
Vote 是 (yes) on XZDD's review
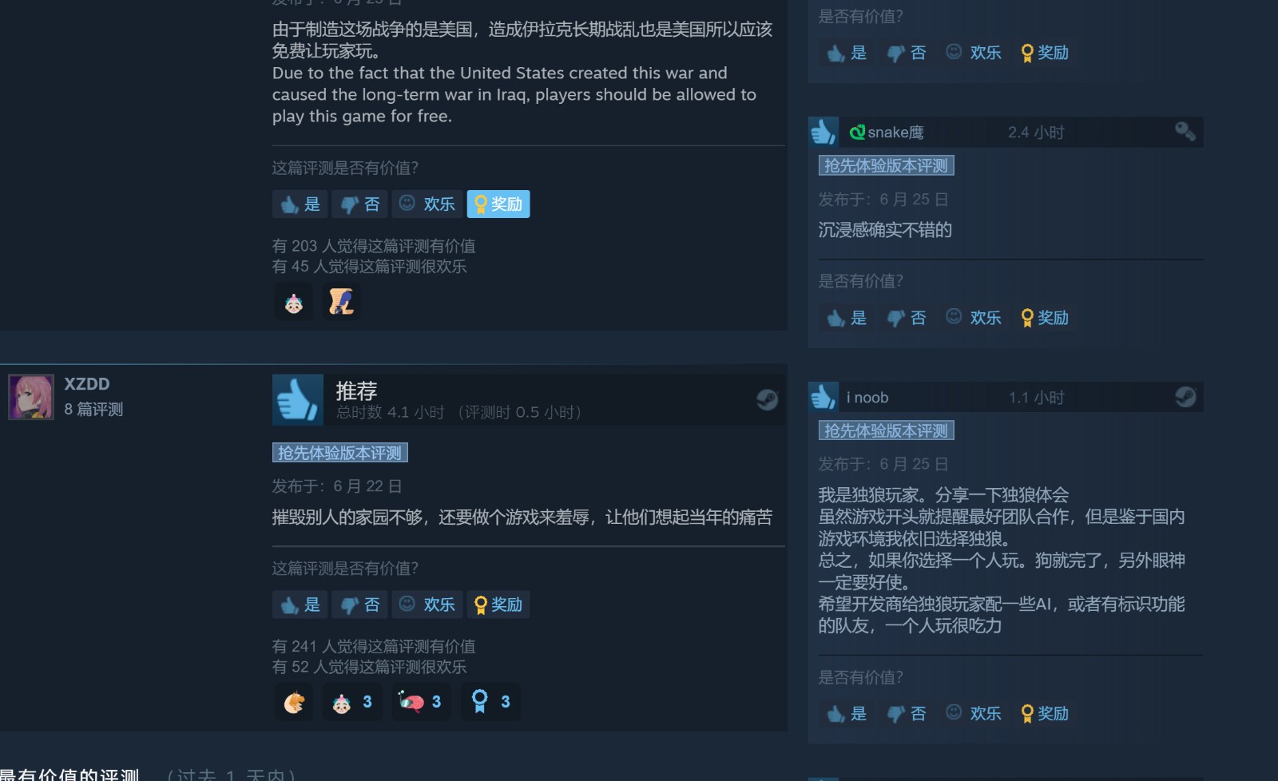[300, 605]
